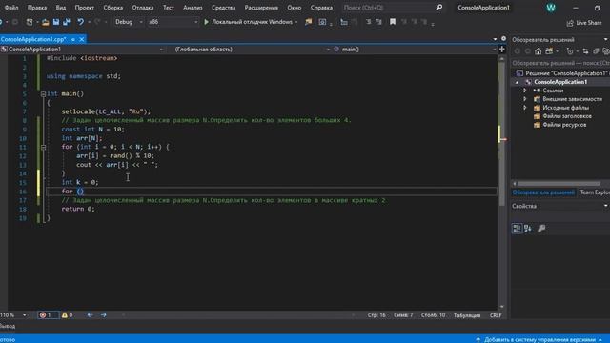
Task: Click Collapse All icon in Solution Explorer
Action: tap(596, 51)
